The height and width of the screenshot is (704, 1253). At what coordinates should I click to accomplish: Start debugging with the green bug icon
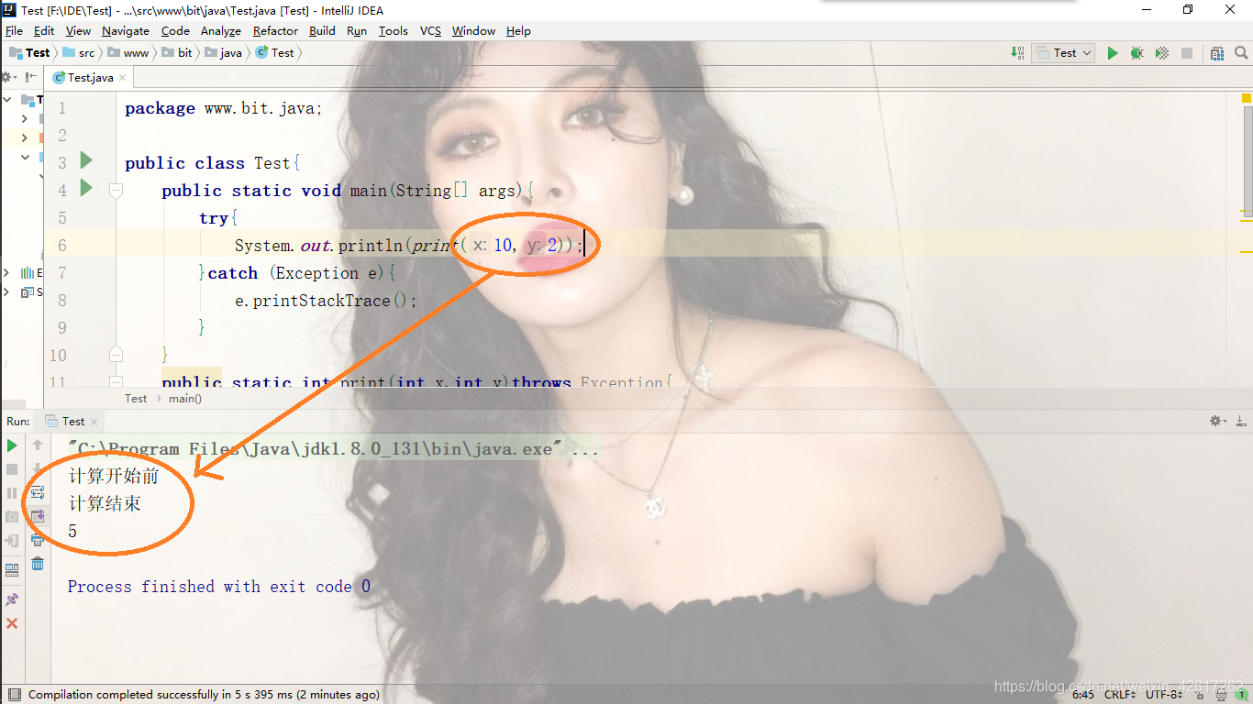1137,53
